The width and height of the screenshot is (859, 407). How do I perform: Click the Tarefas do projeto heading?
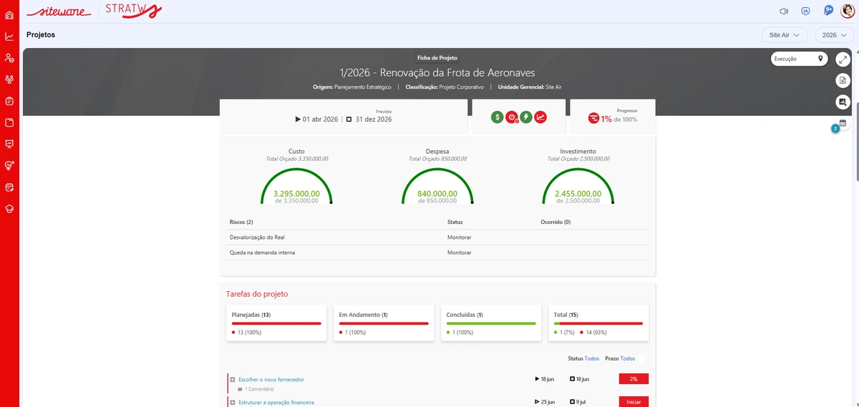257,294
